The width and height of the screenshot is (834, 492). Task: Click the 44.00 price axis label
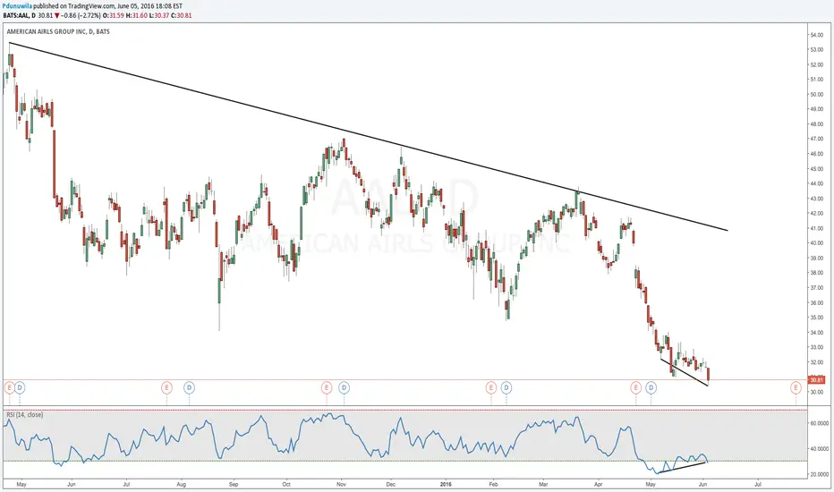pyautogui.click(x=816, y=183)
